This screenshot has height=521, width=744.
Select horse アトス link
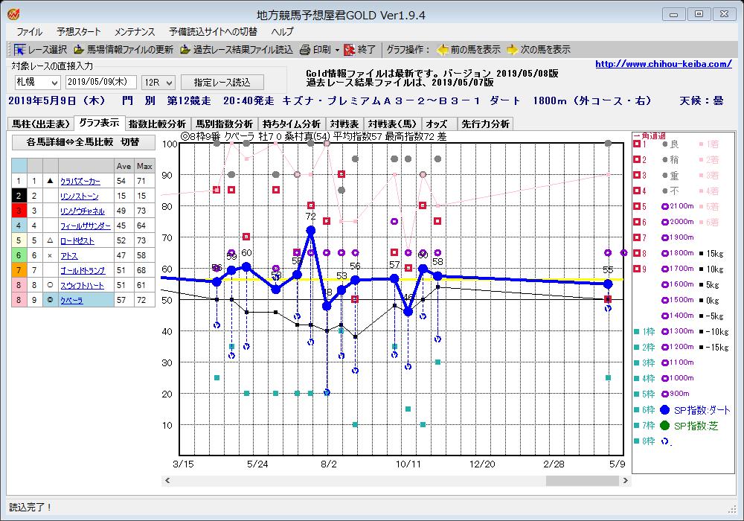68,255
